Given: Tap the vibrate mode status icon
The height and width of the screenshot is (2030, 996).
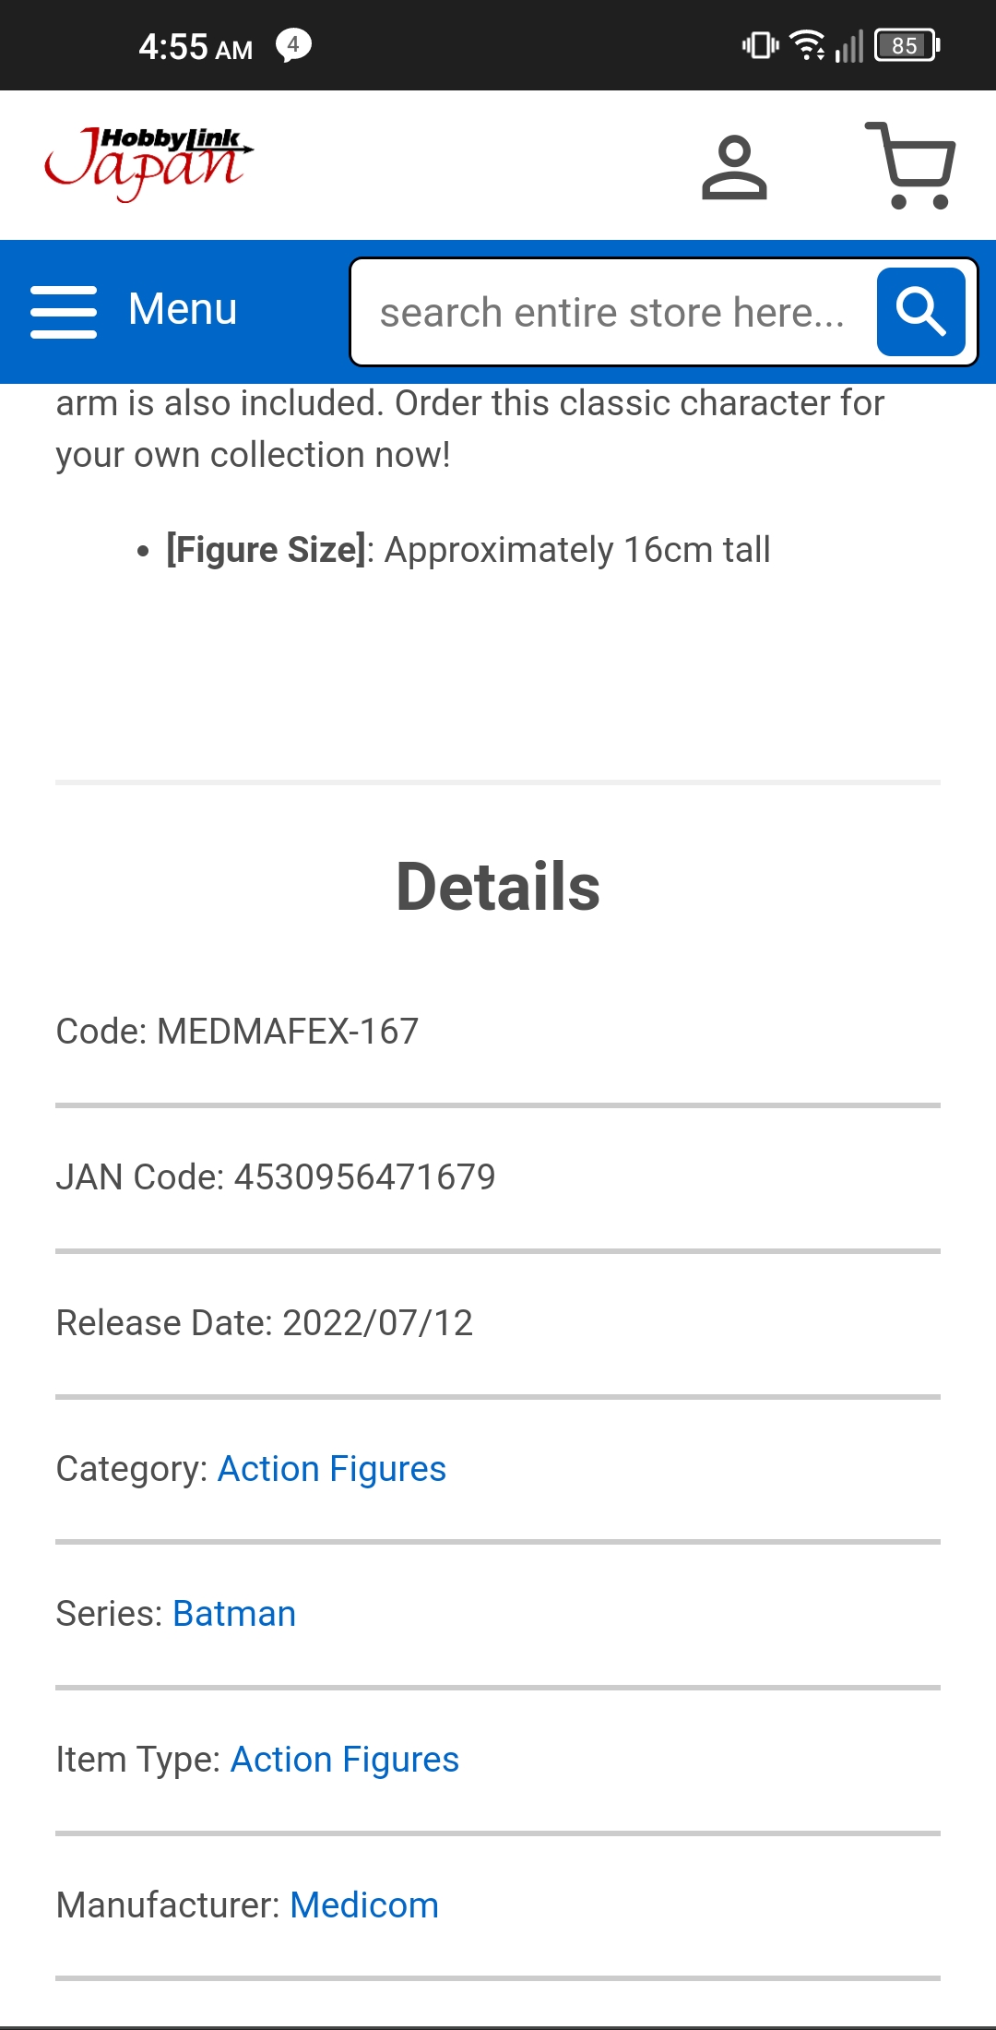Looking at the screenshot, I should tap(760, 45).
